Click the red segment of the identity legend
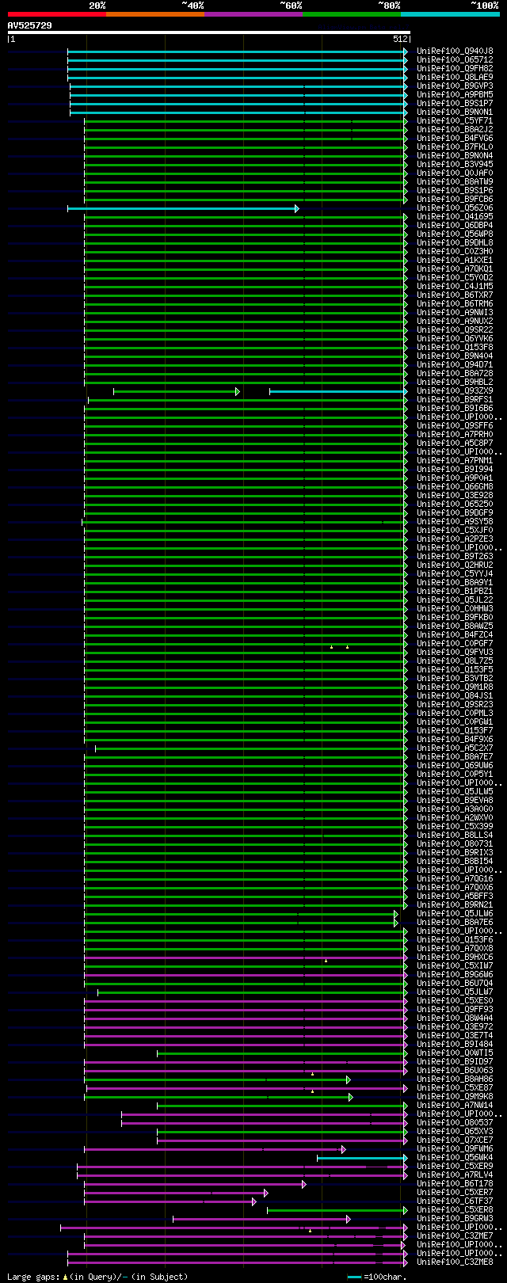This screenshot has width=507, height=1283. (56, 14)
